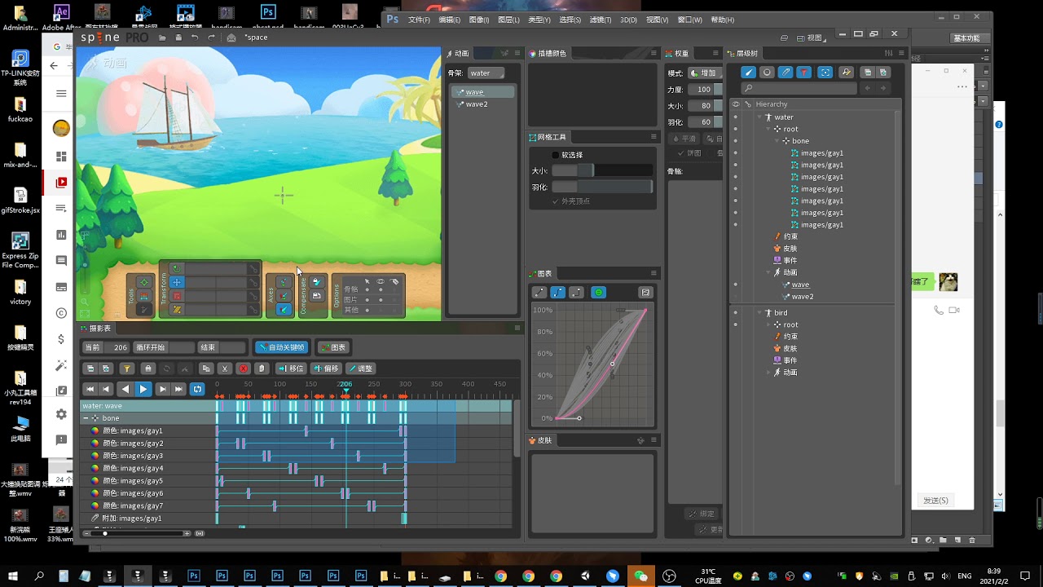
Task: Click the green circle icon in Graph panel
Action: pyautogui.click(x=599, y=293)
